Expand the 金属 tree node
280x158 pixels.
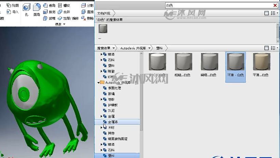[x=101, y=116]
